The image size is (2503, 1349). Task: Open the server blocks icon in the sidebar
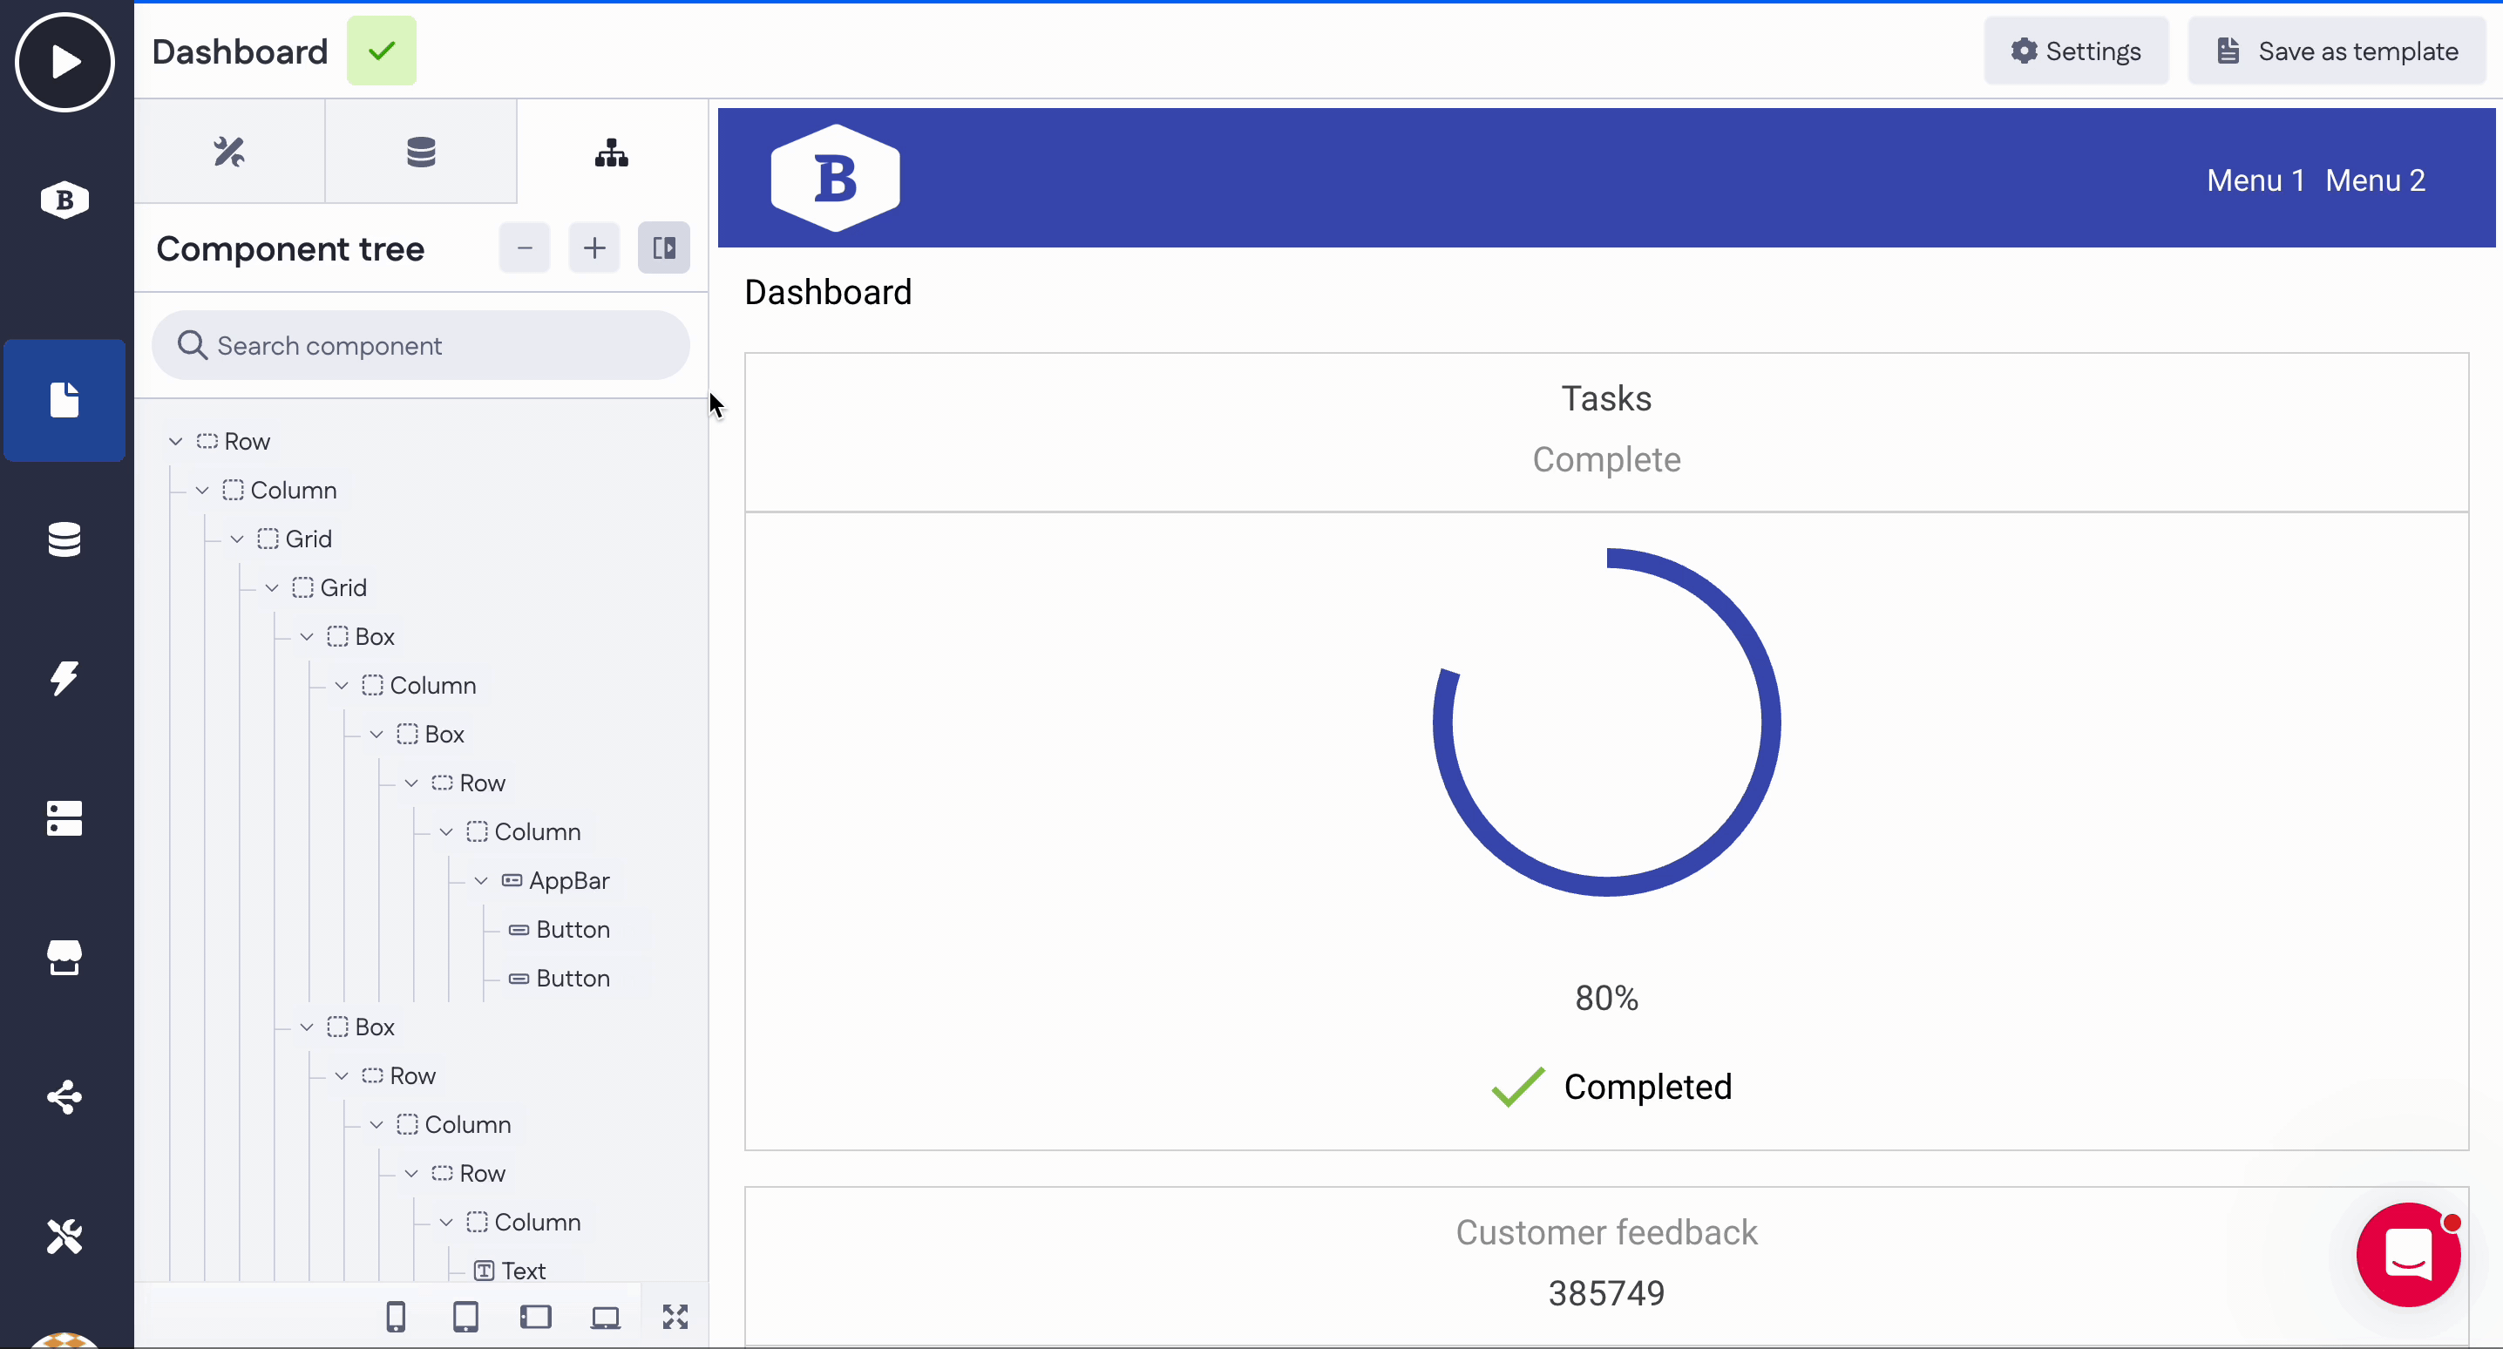tap(65, 817)
